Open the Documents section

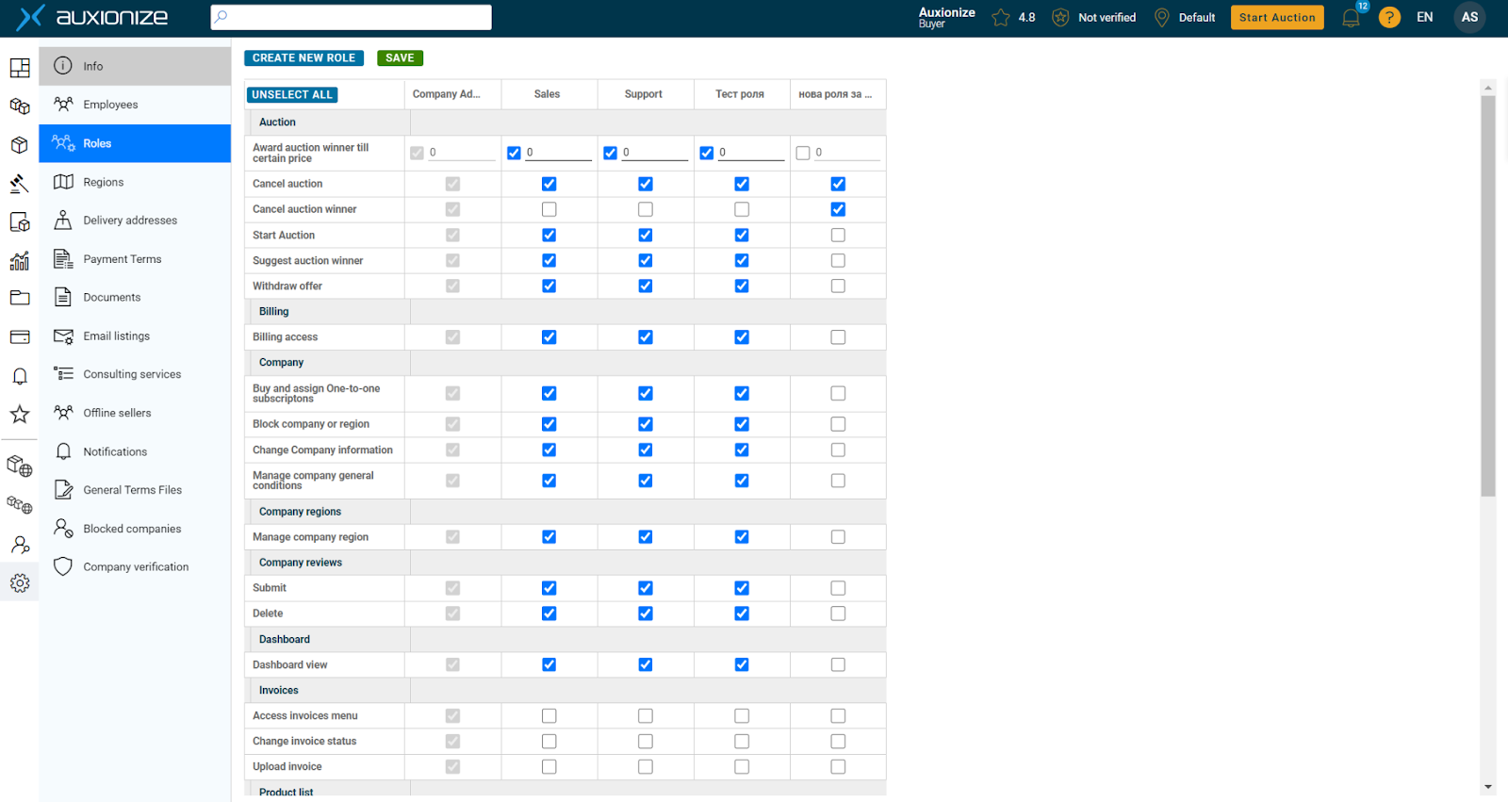click(135, 297)
